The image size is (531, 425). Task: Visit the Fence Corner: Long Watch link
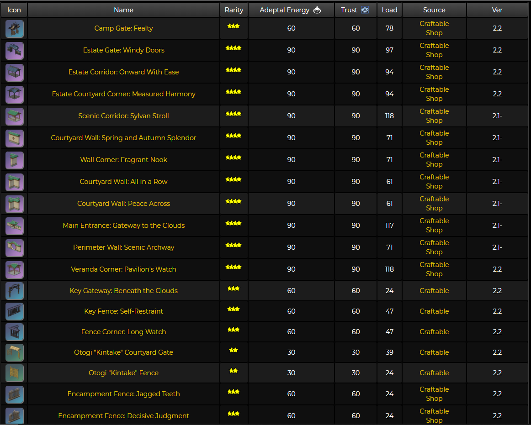coord(123,332)
